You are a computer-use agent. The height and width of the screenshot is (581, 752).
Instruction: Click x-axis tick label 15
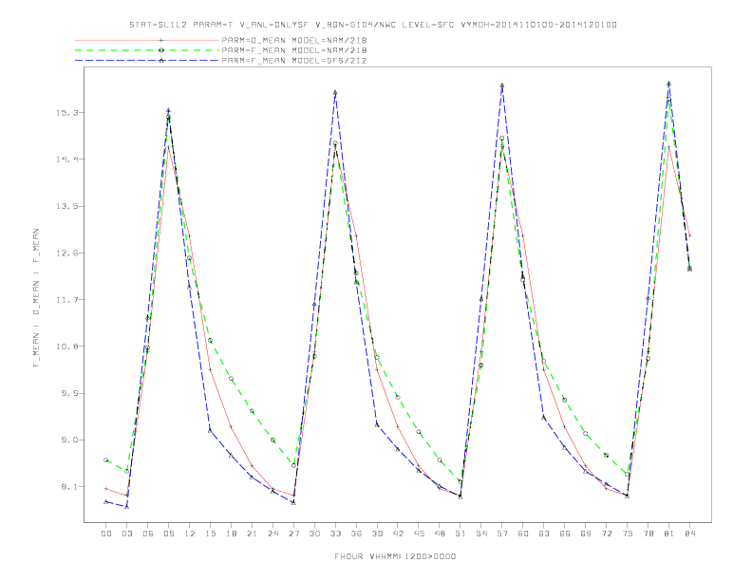(210, 534)
